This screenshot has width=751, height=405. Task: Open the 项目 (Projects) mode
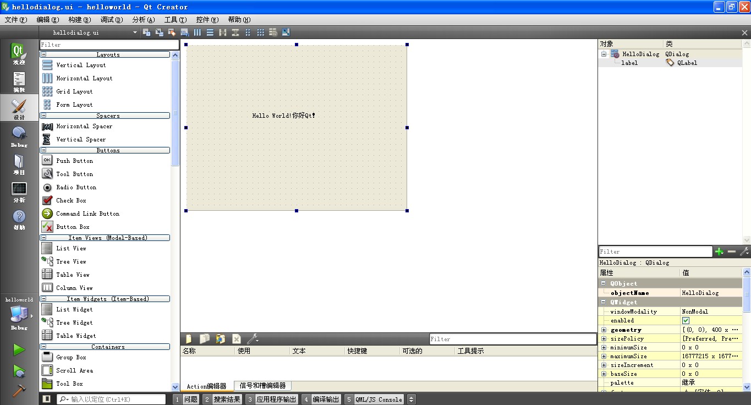point(19,164)
